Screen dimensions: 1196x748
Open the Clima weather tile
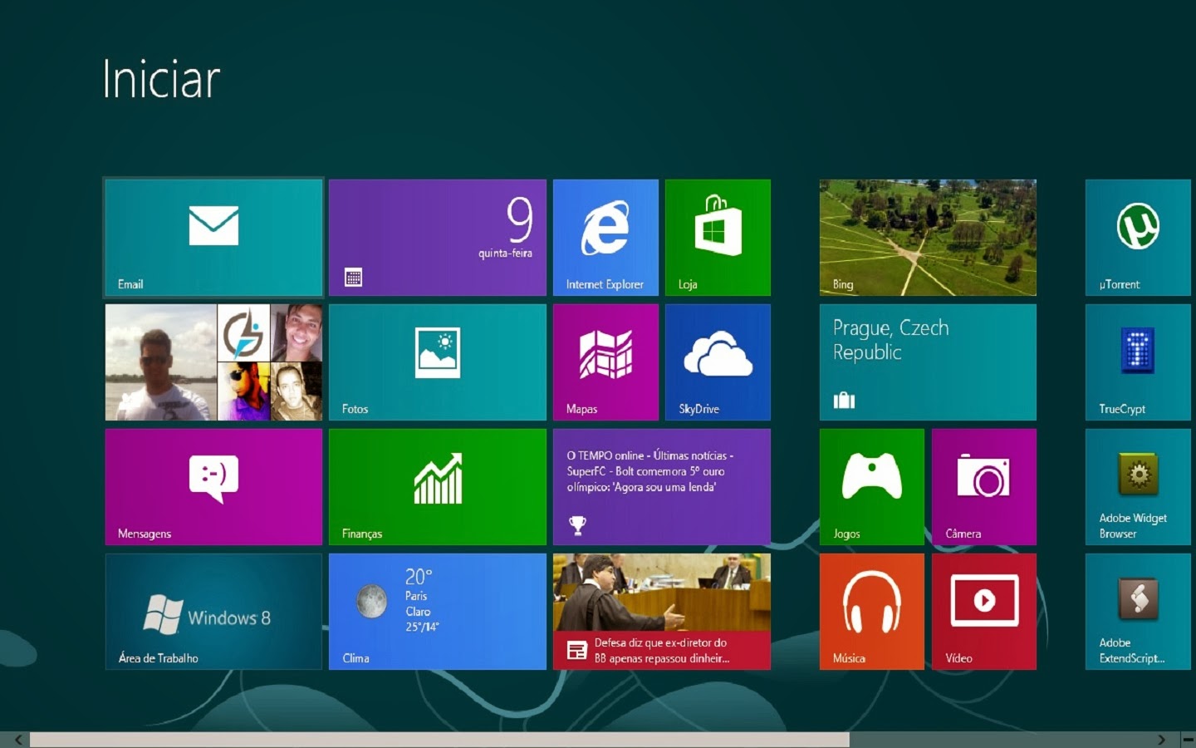coord(437,612)
